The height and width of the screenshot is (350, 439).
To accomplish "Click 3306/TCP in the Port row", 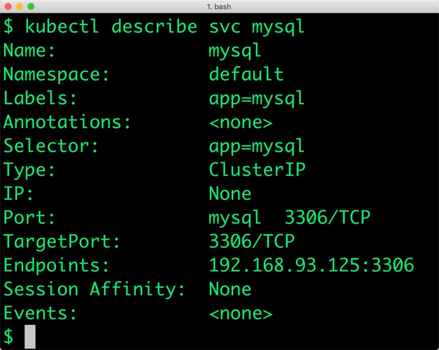I will click(x=327, y=218).
